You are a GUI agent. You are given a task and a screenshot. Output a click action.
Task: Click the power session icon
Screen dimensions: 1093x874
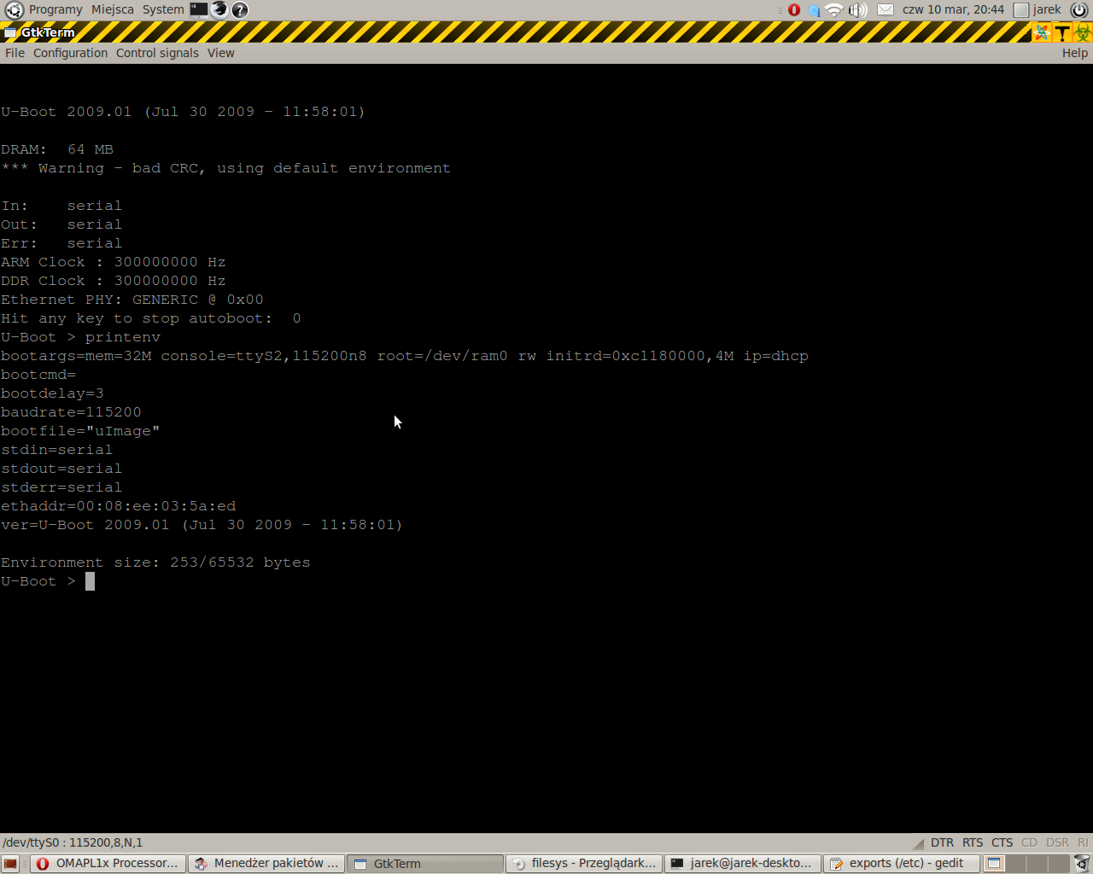pyautogui.click(x=1079, y=10)
